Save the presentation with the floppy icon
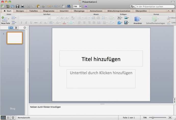This screenshot has width=176, height=120. pyautogui.click(x=18, y=6)
